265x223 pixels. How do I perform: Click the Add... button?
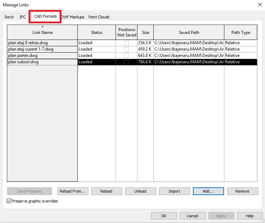208,191
